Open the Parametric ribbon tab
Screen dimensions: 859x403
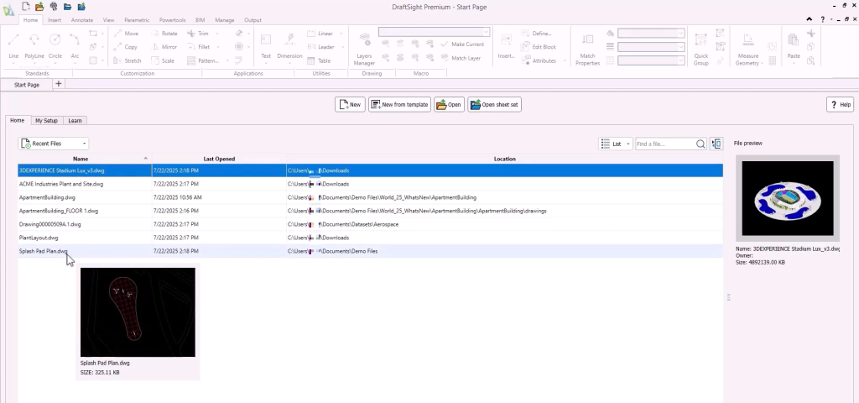[137, 20]
